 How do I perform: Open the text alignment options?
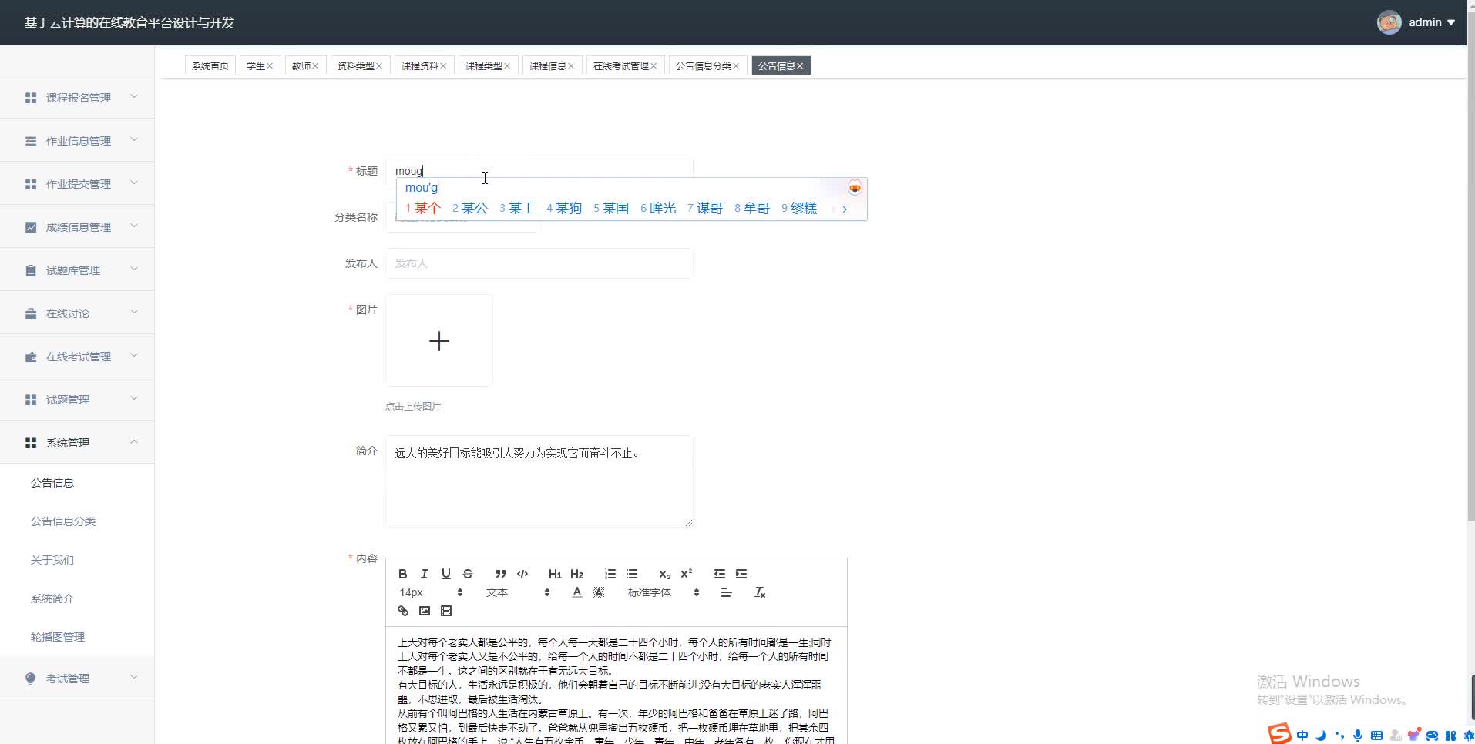point(726,592)
